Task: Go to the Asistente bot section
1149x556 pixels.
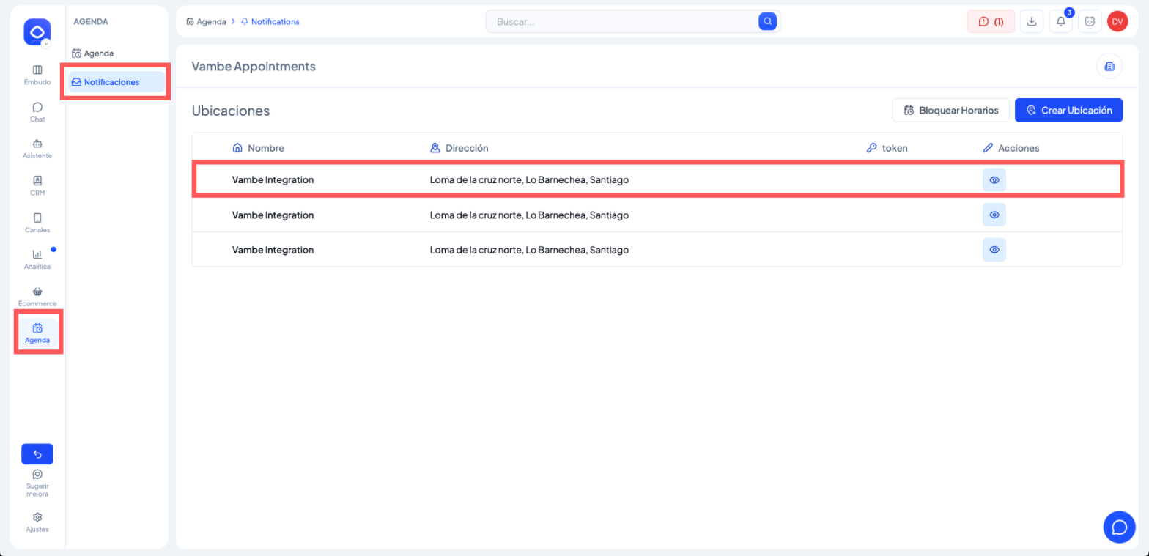Action: point(37,148)
